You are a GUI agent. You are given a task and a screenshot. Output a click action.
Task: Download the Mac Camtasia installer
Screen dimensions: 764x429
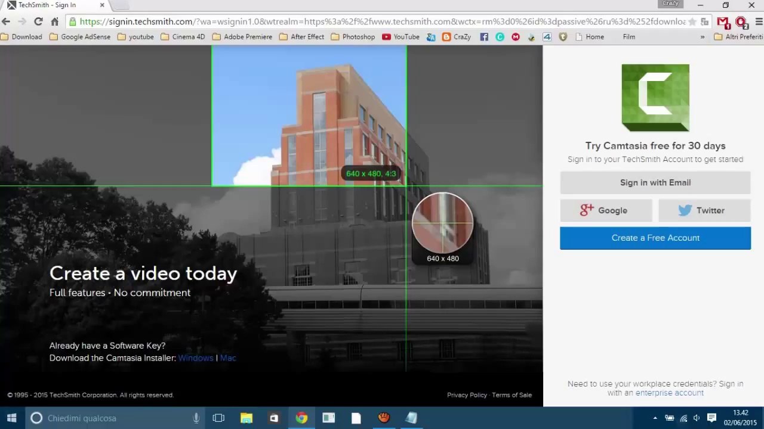[x=228, y=358]
